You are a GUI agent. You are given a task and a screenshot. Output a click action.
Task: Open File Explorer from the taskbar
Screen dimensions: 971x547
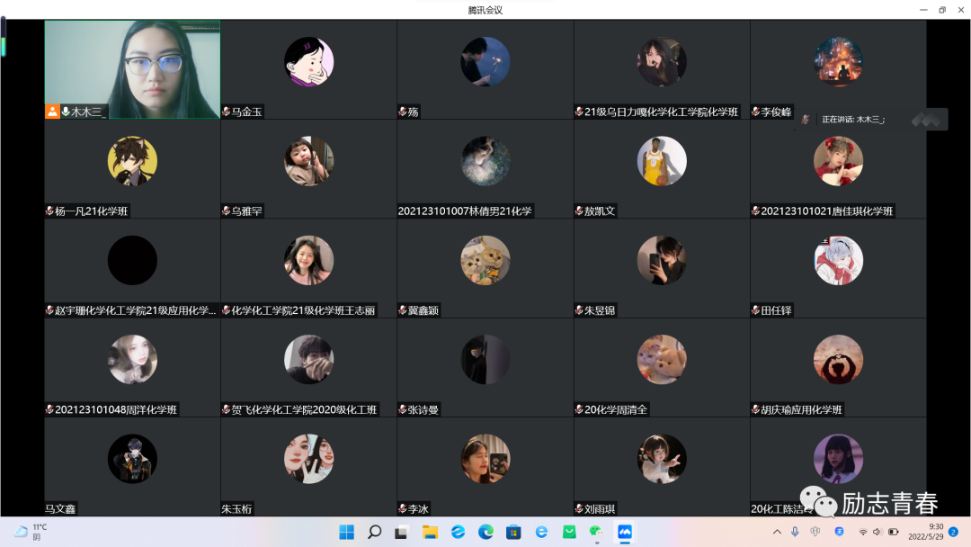tap(430, 532)
